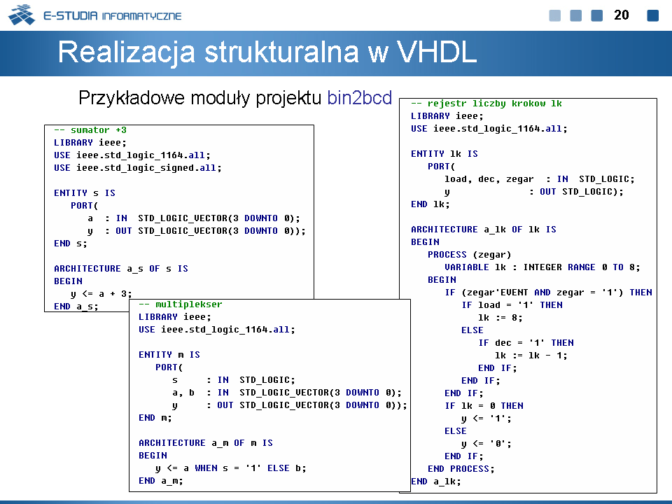Click the lightest blue square in header
This screenshot has width=672, height=504.
coord(554,15)
